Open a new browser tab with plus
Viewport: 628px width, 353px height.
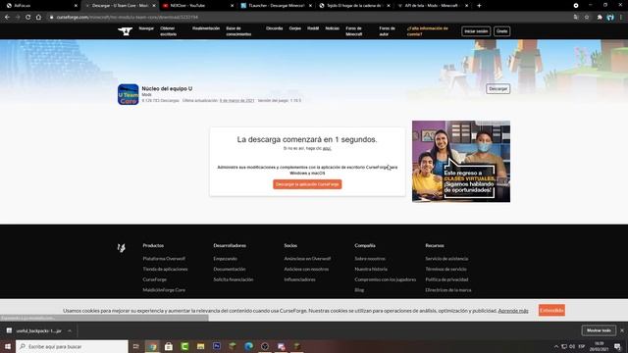(x=479, y=6)
